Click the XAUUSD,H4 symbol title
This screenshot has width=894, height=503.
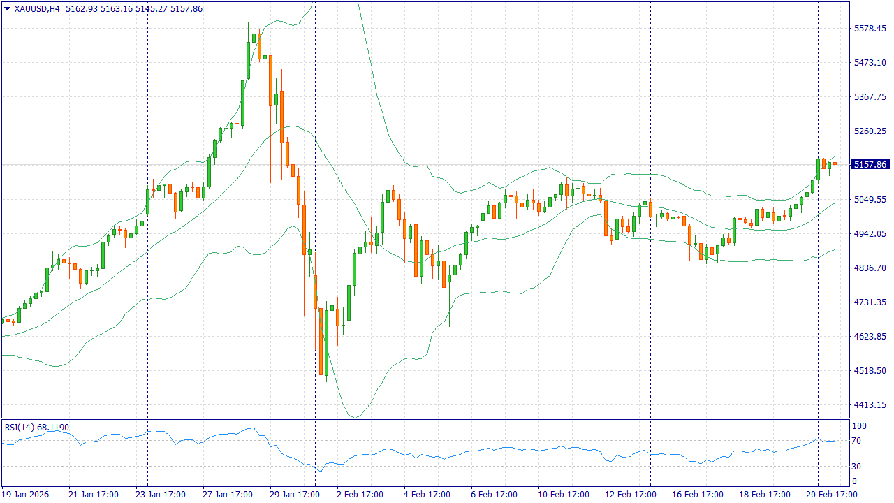pyautogui.click(x=37, y=9)
